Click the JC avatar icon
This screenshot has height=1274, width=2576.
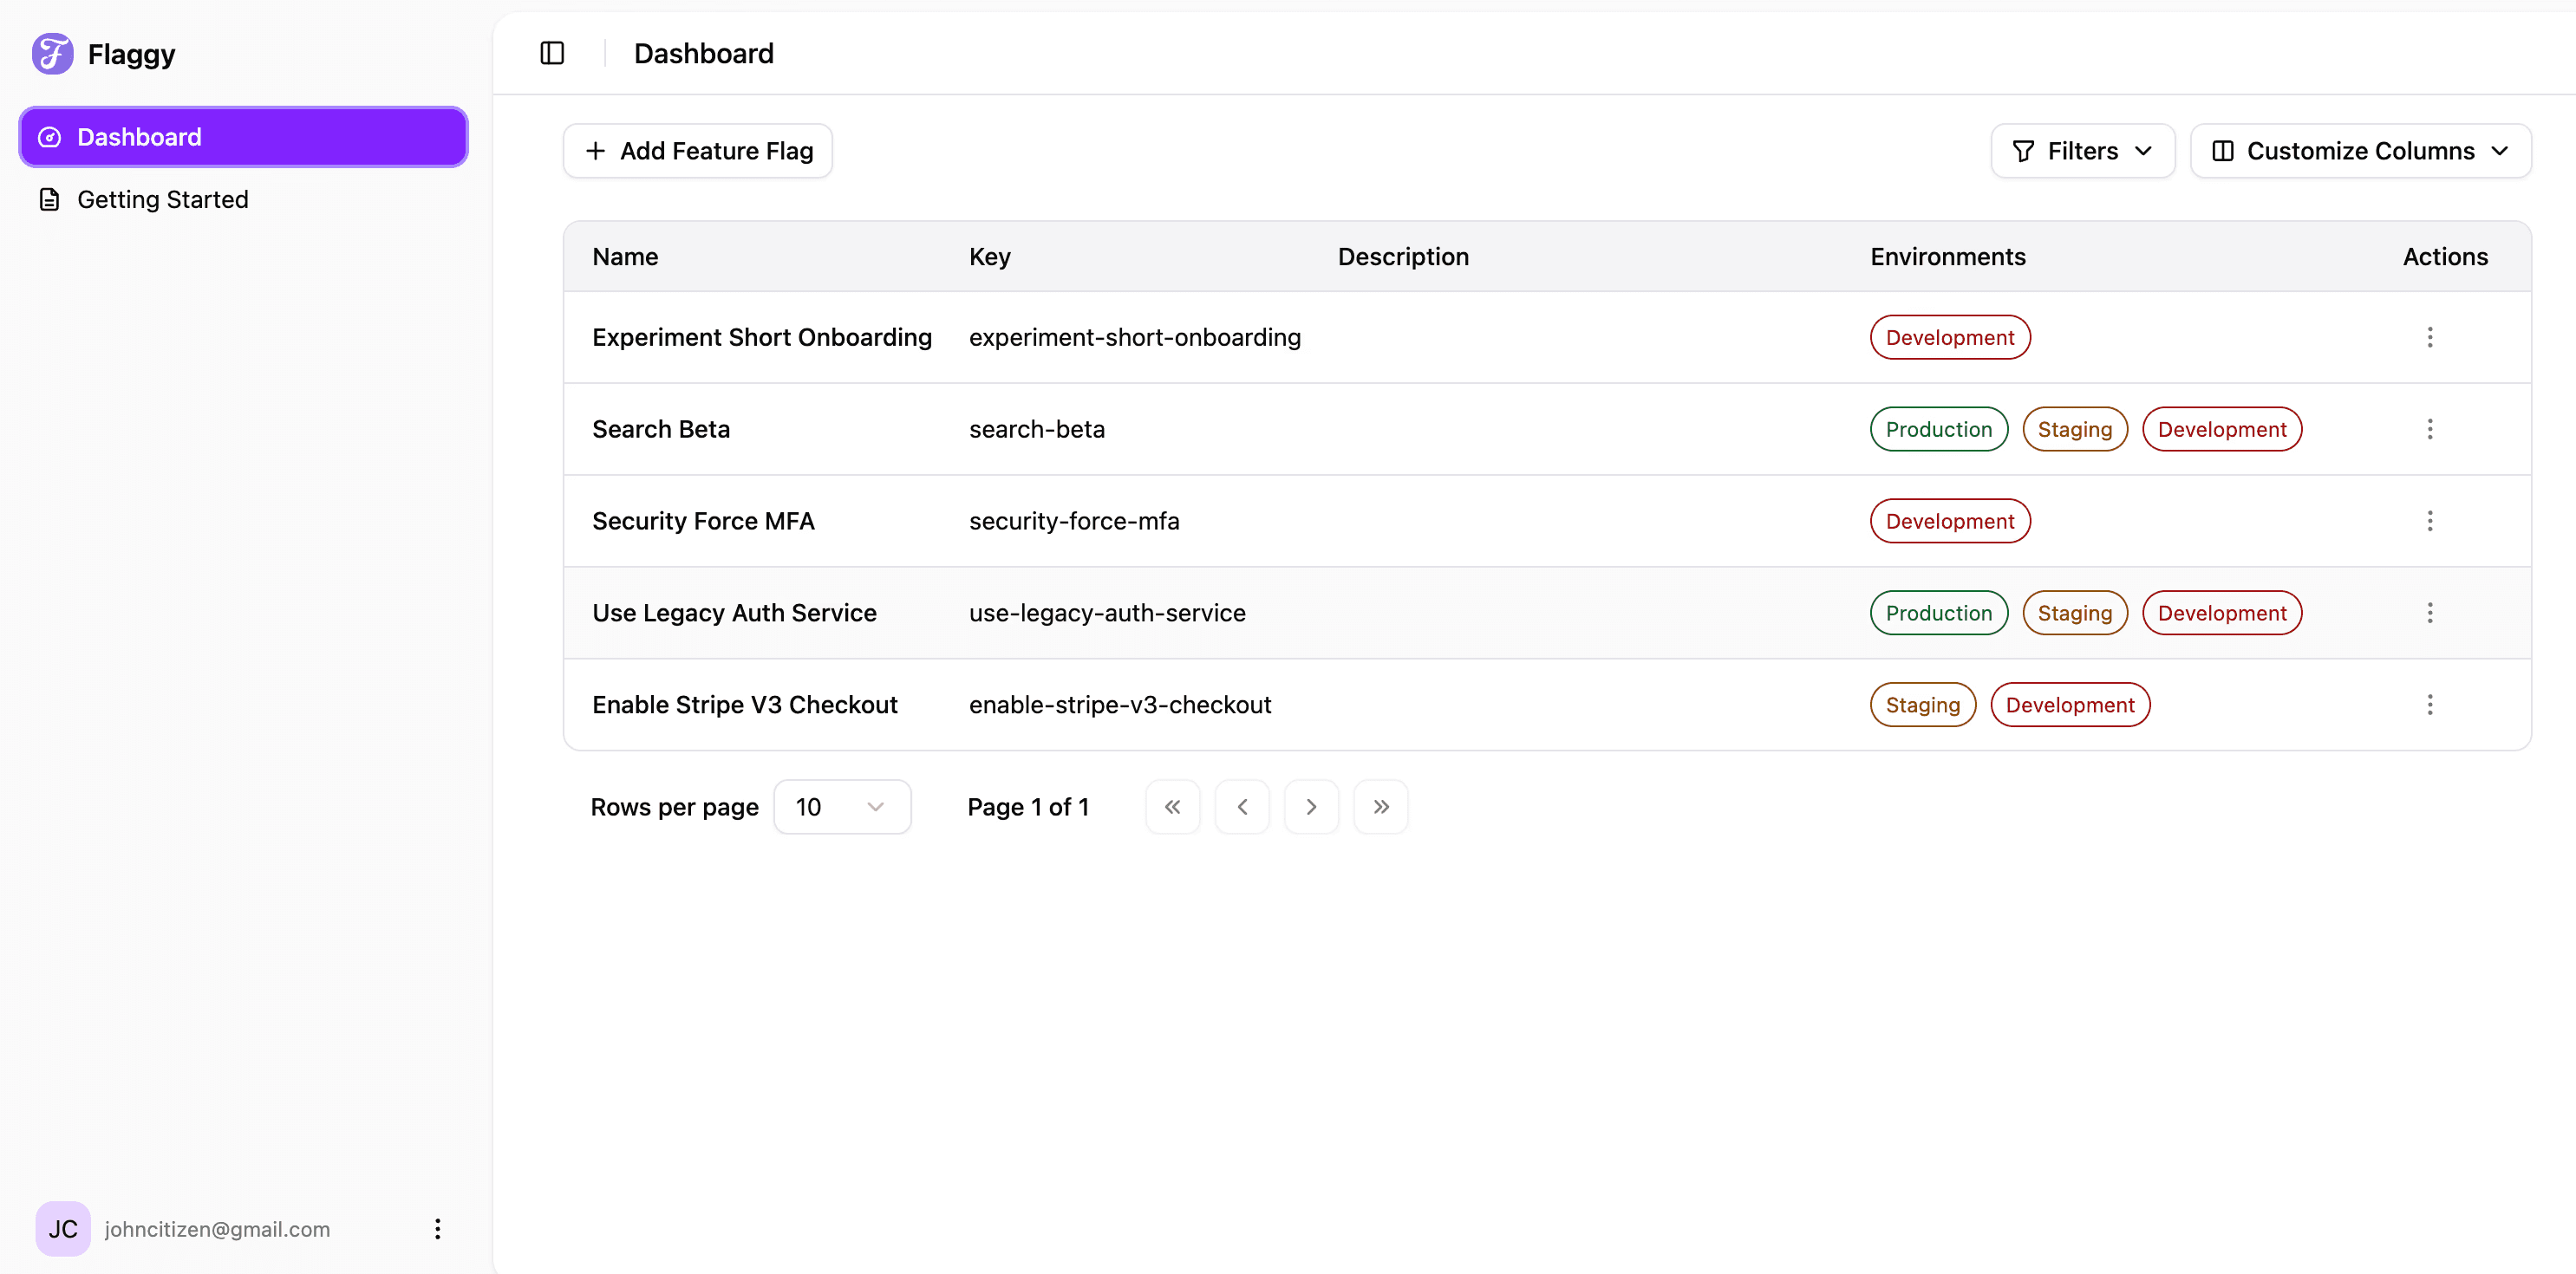click(62, 1228)
